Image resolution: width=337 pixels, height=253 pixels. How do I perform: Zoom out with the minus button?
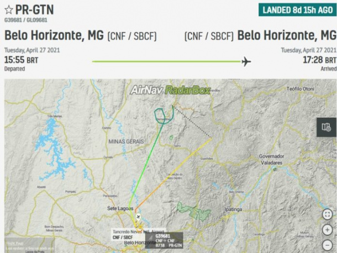click(327, 245)
